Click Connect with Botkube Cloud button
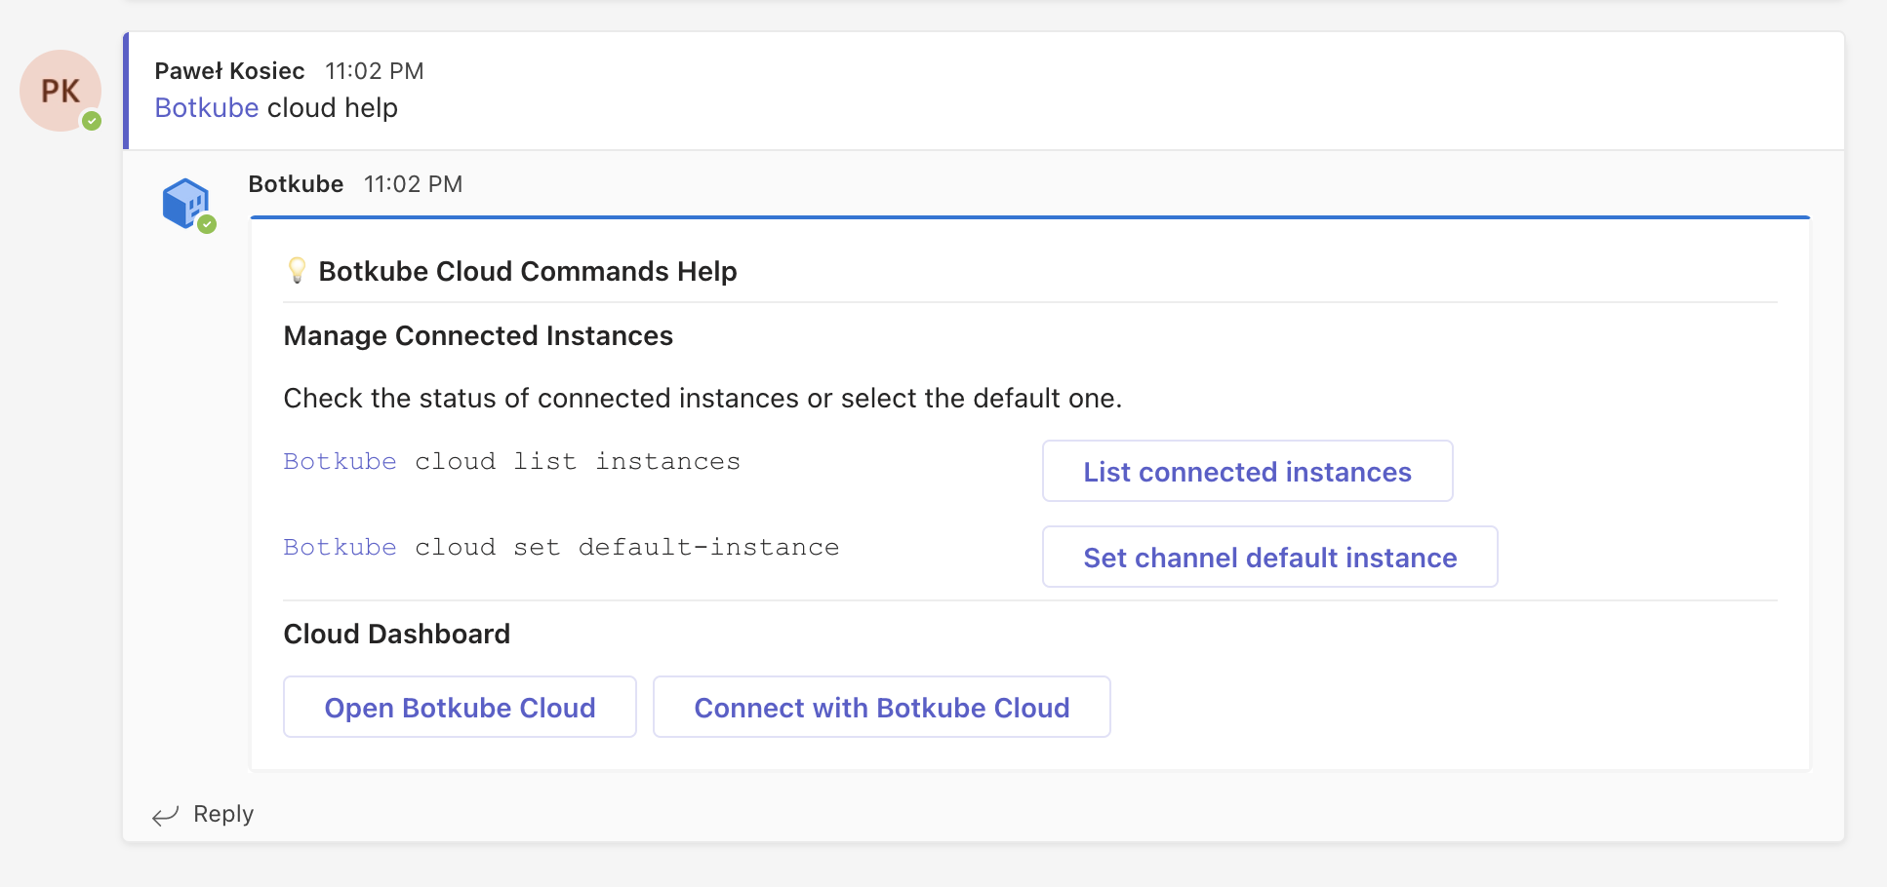 tap(881, 708)
